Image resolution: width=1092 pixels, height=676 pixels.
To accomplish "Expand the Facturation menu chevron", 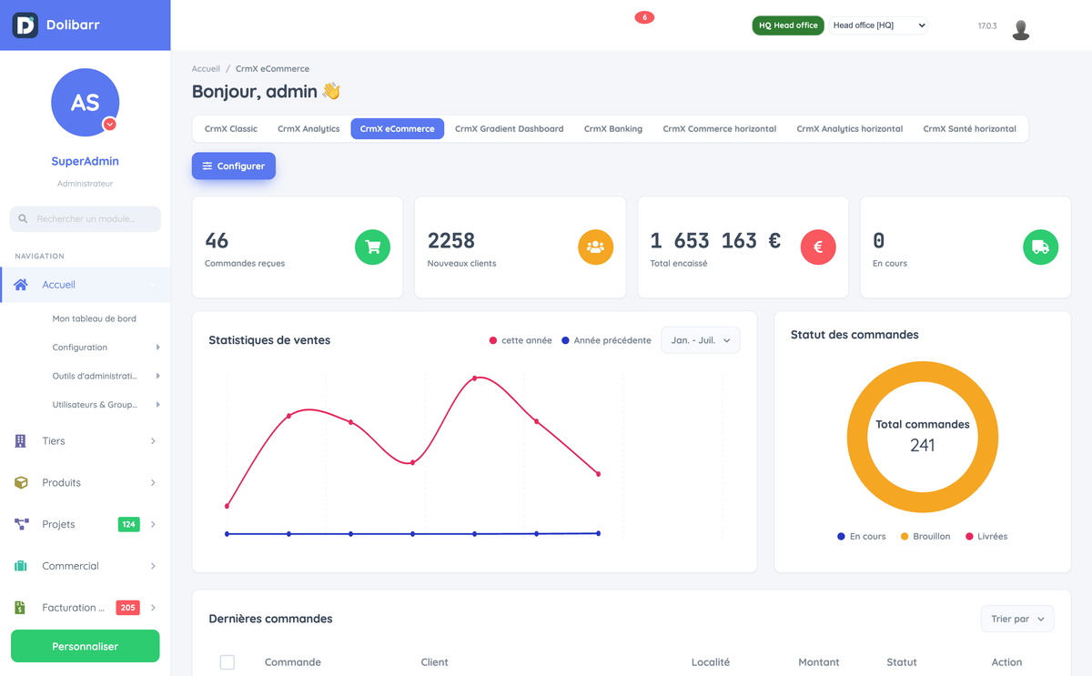I will click(x=153, y=608).
